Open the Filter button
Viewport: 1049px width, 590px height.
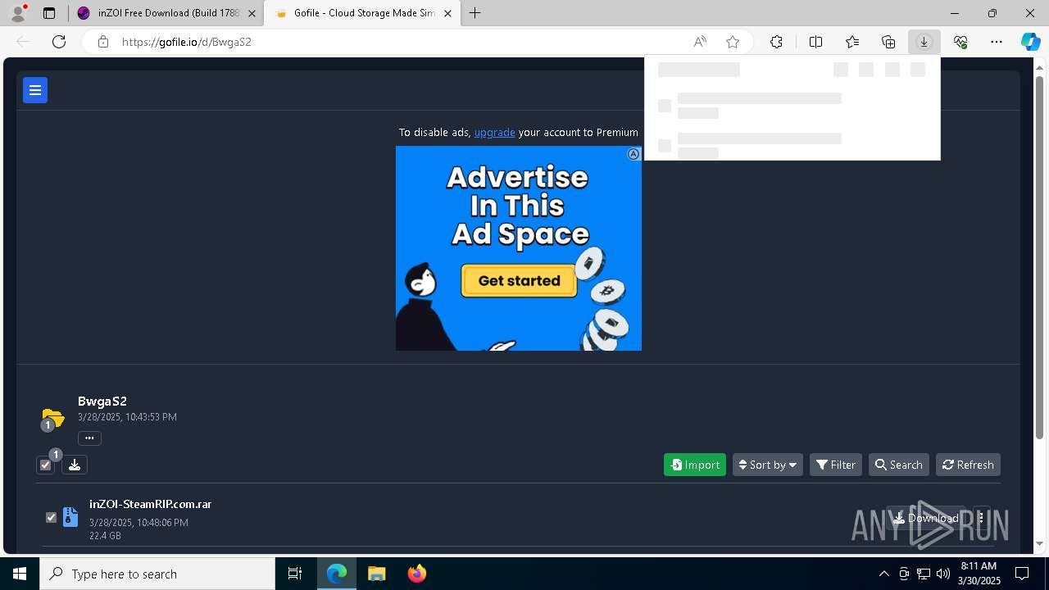(x=836, y=465)
